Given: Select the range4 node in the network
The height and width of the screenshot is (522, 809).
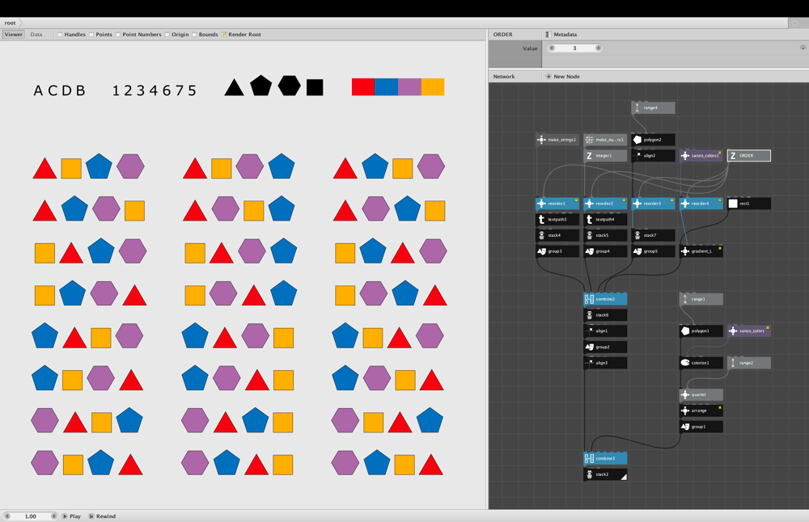Looking at the screenshot, I should coord(653,107).
